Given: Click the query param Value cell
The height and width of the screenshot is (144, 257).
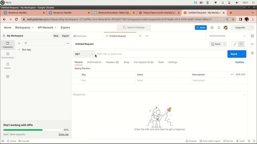Looking at the screenshot, I should coord(163,80).
